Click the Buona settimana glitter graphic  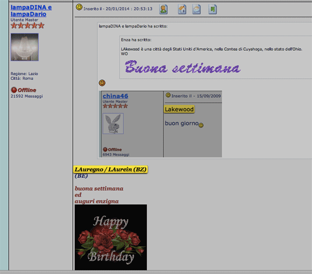pyautogui.click(x=183, y=67)
